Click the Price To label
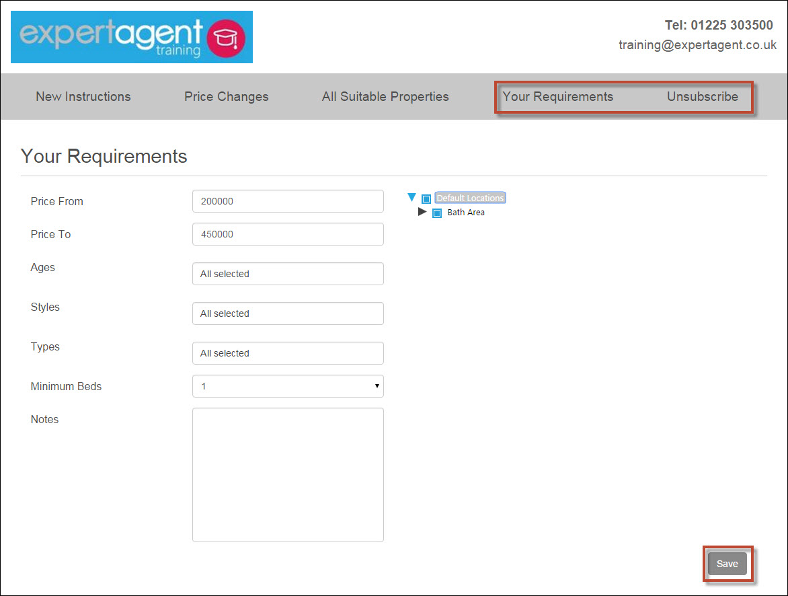The image size is (788, 596). point(50,234)
